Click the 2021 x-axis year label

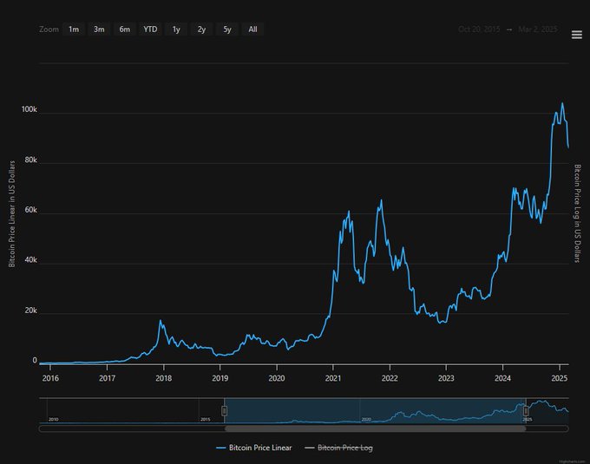(333, 378)
